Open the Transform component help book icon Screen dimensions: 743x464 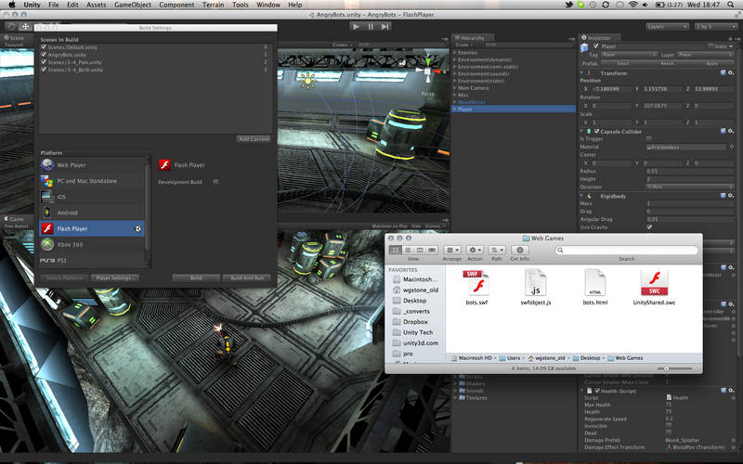tap(723, 73)
